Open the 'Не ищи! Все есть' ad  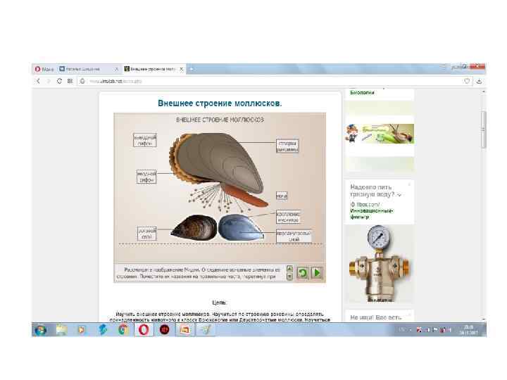376,317
